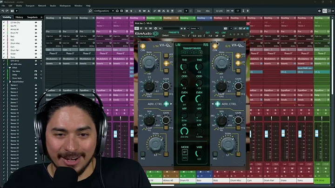Click the Sus button in toolbar
This screenshot has width=335, height=188.
point(199,11)
